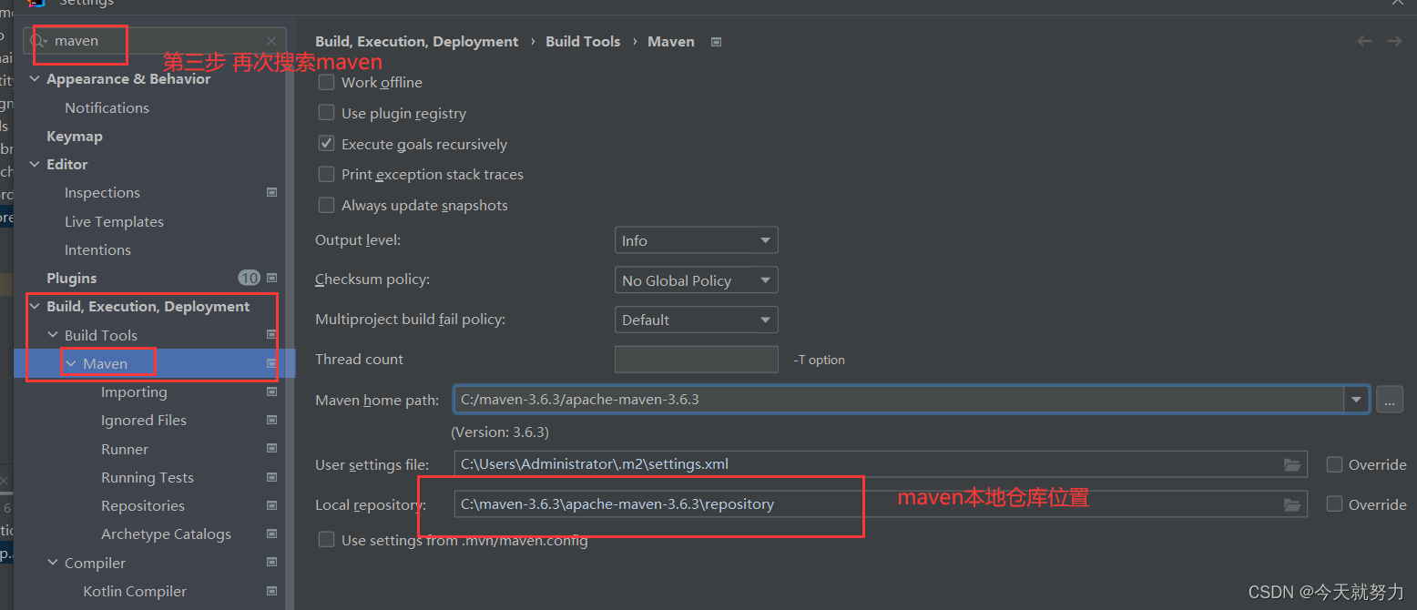The width and height of the screenshot is (1417, 610).
Task: Select the Keymap settings page
Action: pos(74,136)
